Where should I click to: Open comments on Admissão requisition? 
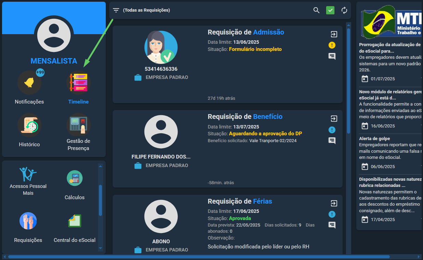332,56
